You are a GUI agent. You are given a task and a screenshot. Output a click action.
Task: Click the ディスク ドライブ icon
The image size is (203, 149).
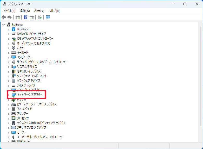pyautogui.click(x=14, y=86)
